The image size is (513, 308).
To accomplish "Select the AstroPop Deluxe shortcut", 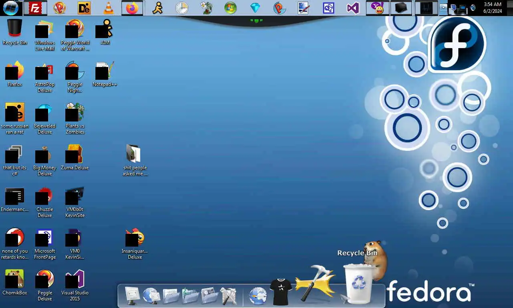I will 44,77.
